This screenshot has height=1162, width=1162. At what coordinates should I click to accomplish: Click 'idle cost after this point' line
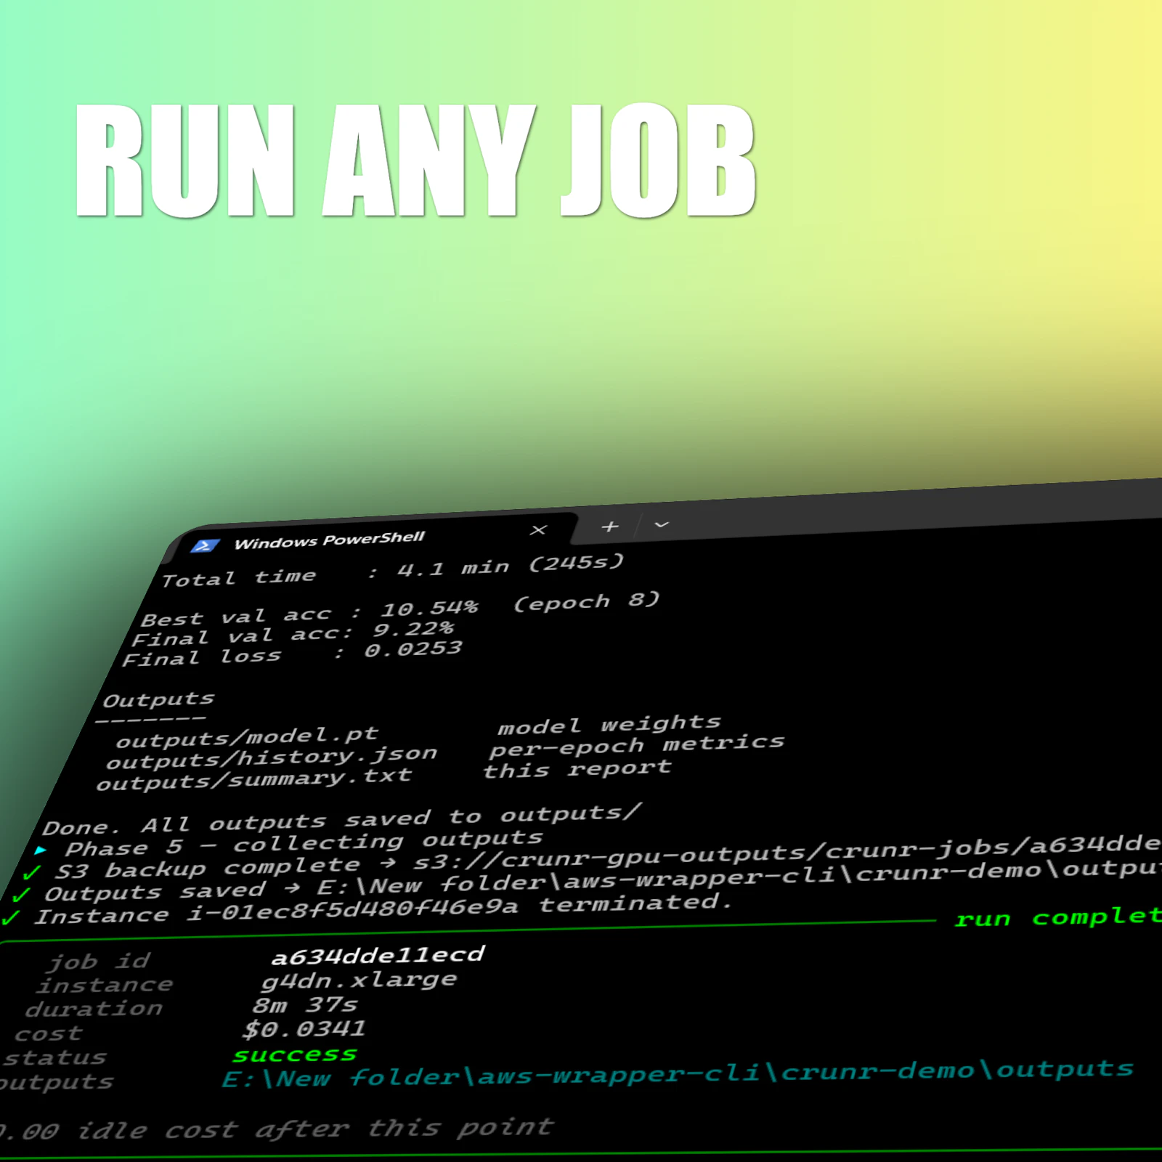point(277,1129)
